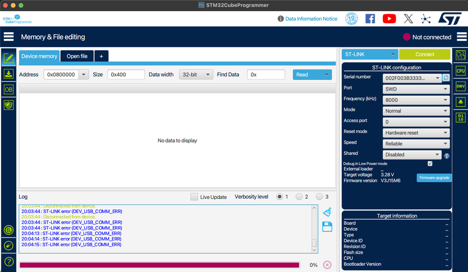Open the Data Information Notice link
The height and width of the screenshot is (272, 468).
pos(312,19)
